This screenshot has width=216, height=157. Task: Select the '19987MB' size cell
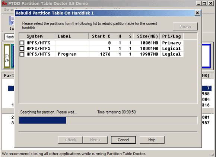(147, 54)
